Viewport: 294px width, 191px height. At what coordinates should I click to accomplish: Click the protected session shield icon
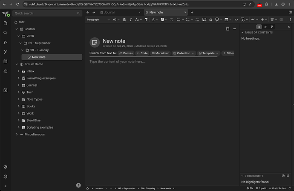pyautogui.click(x=5, y=167)
